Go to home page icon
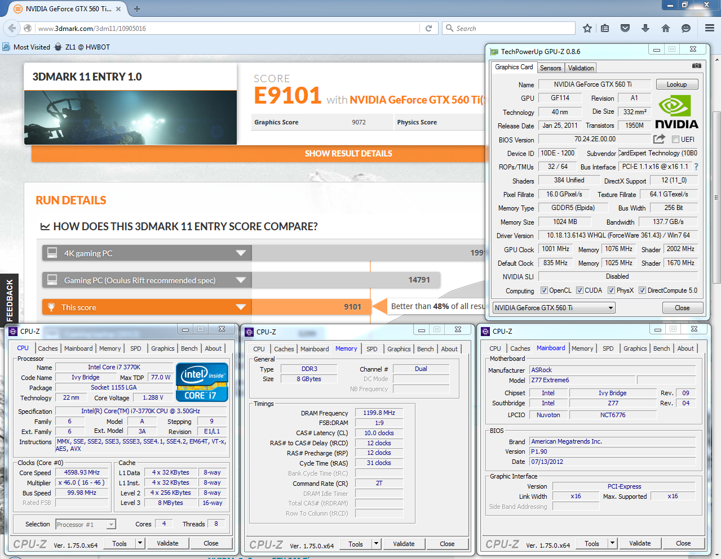 [666, 28]
